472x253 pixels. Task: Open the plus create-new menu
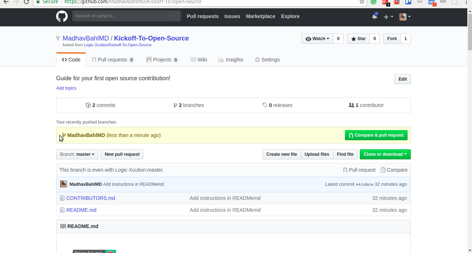coord(388,17)
